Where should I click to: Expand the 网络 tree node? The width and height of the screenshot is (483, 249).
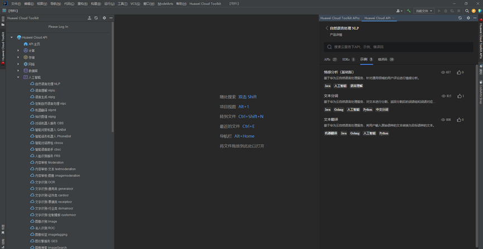tap(18, 64)
